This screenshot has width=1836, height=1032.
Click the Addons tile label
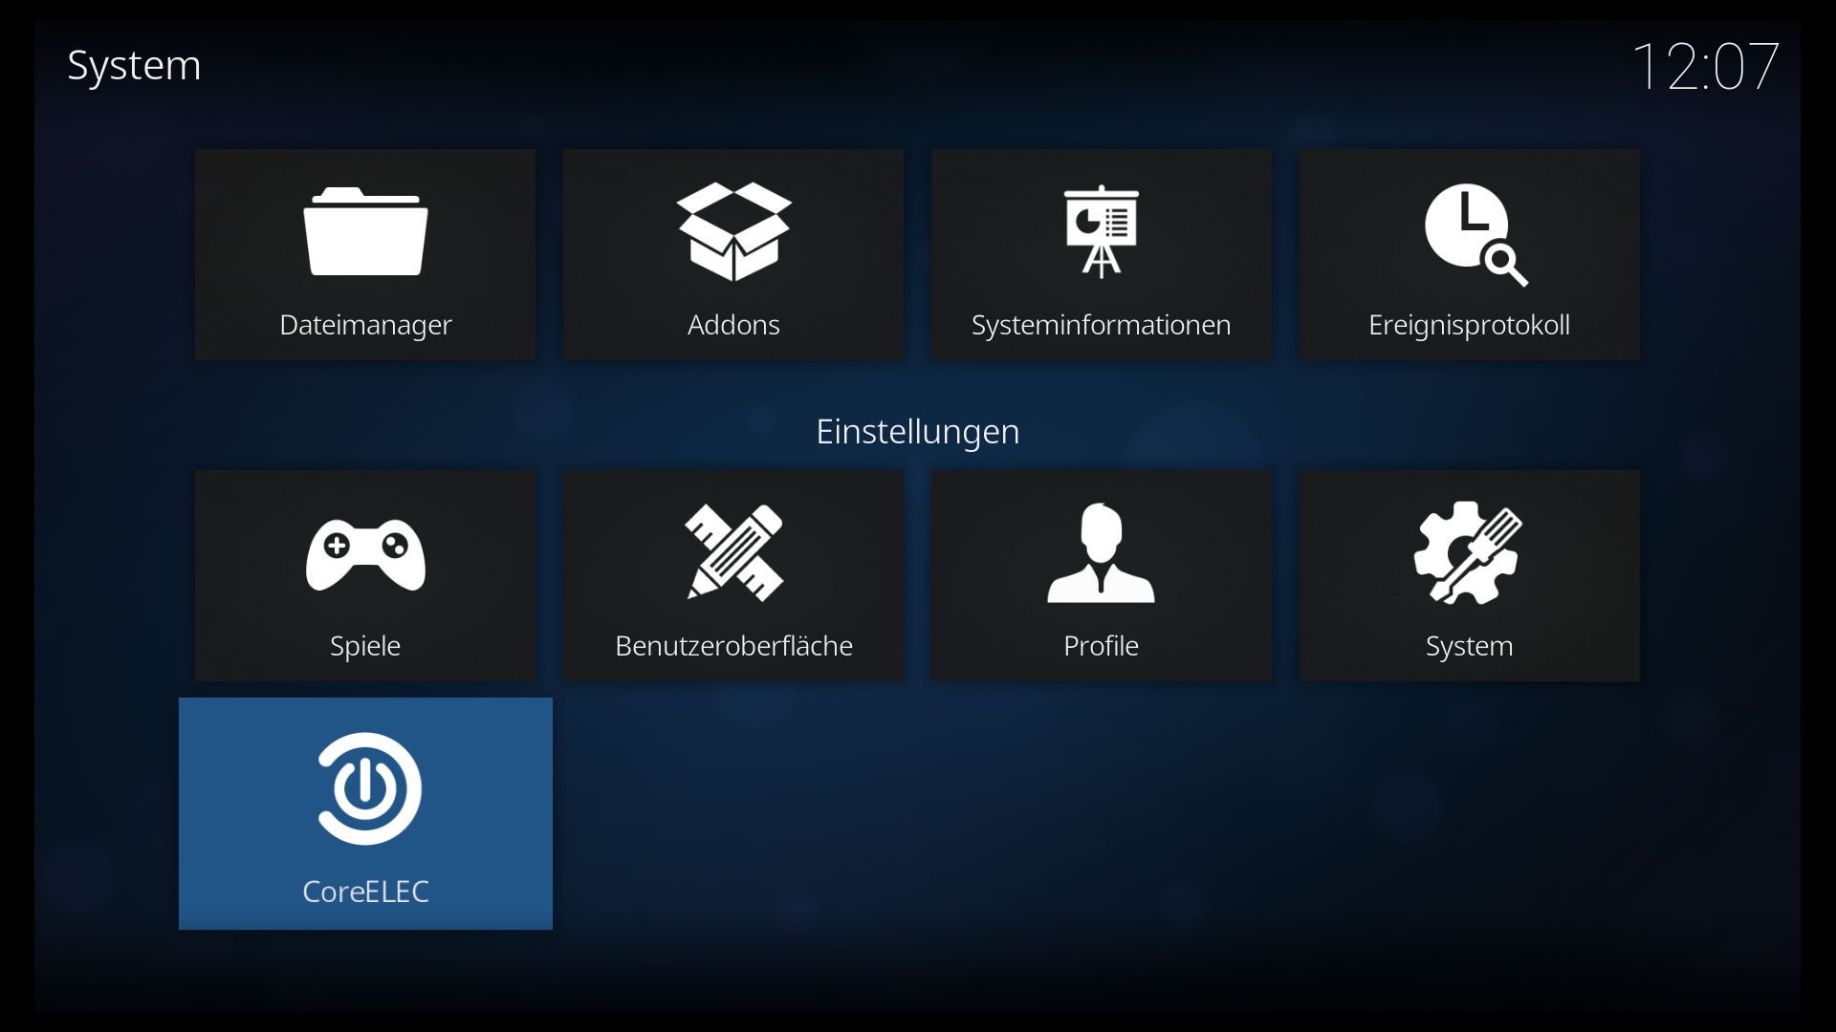click(733, 325)
